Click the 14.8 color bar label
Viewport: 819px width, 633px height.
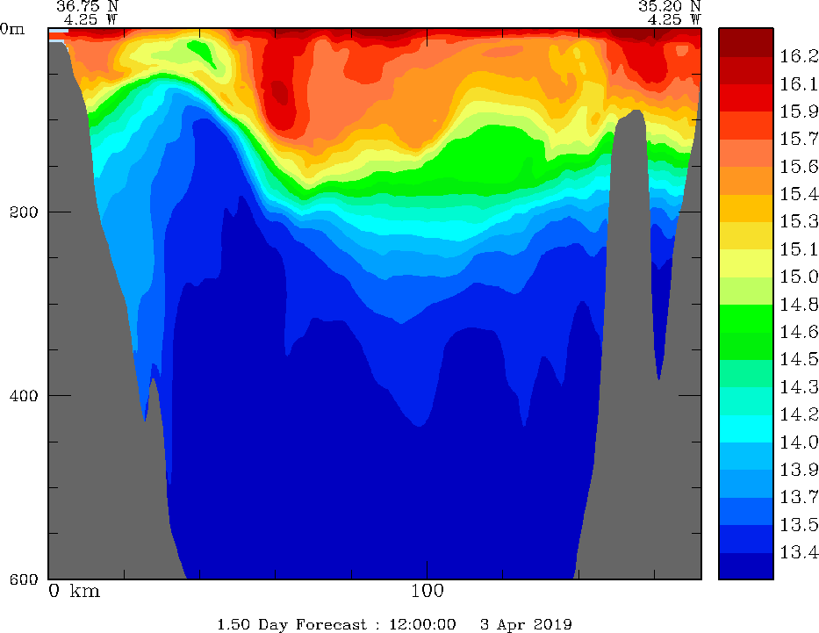tap(799, 305)
